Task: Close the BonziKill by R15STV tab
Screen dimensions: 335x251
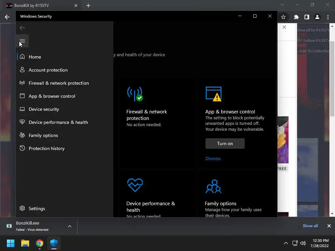Action: point(76,6)
